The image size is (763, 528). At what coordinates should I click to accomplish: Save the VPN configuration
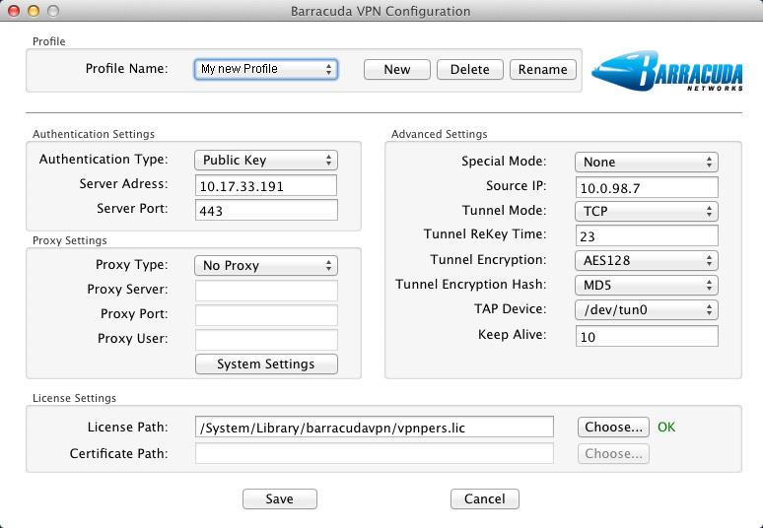pyautogui.click(x=280, y=498)
